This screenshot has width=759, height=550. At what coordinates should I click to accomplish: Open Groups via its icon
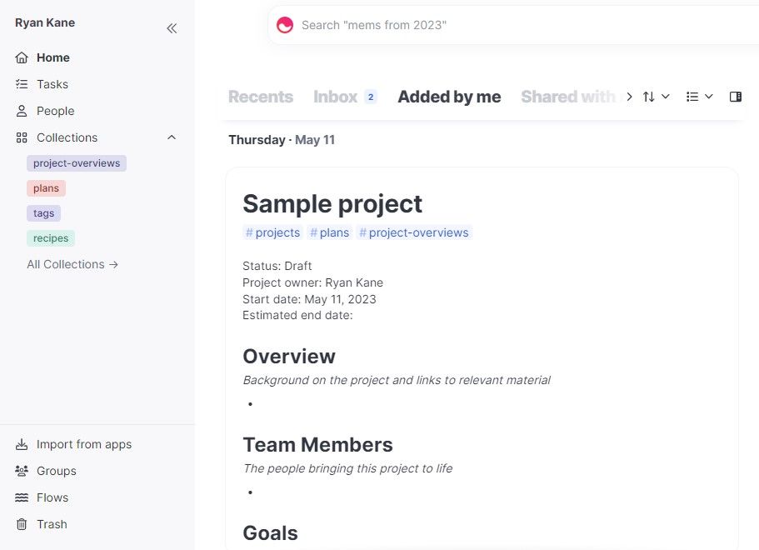pyautogui.click(x=22, y=471)
